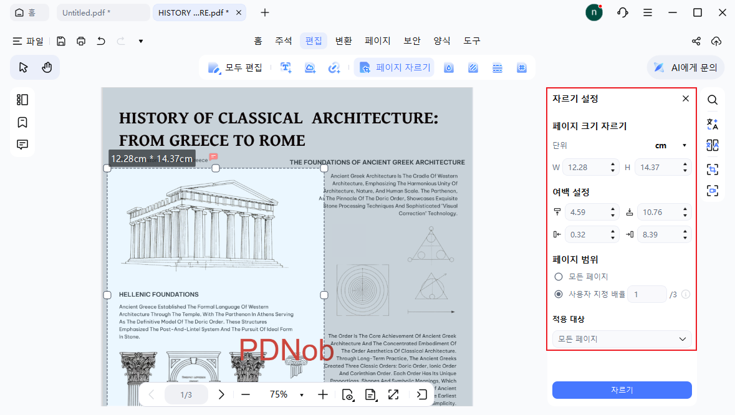This screenshot has width=735, height=415.
Task: Open the 75% zoom level dropdown
Action: click(x=301, y=395)
